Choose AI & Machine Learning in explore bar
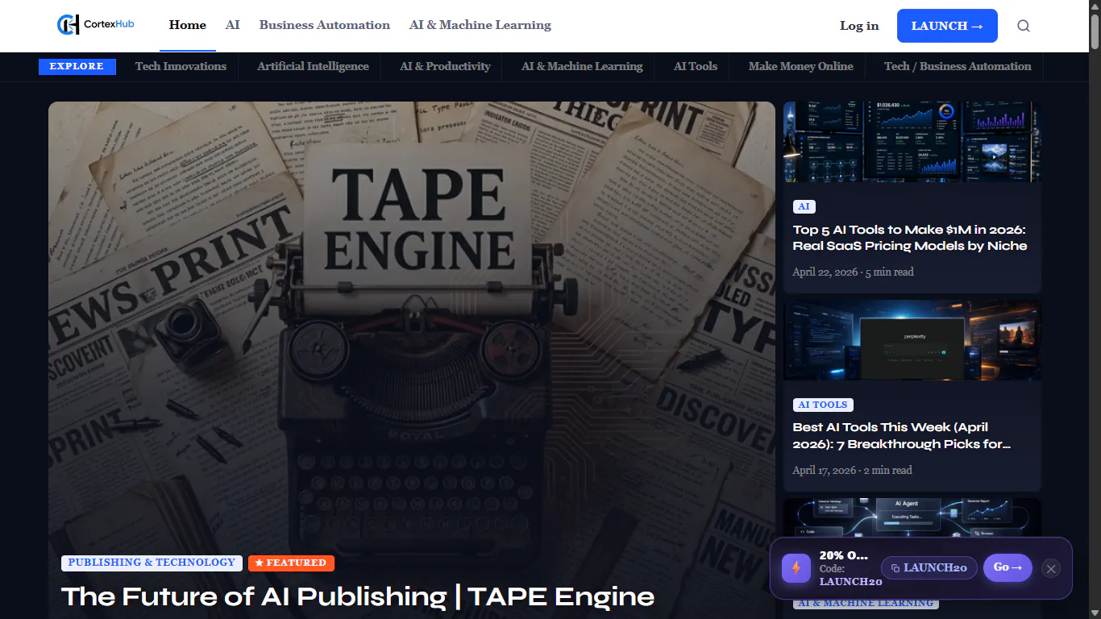Image resolution: width=1101 pixels, height=619 pixels. (582, 66)
